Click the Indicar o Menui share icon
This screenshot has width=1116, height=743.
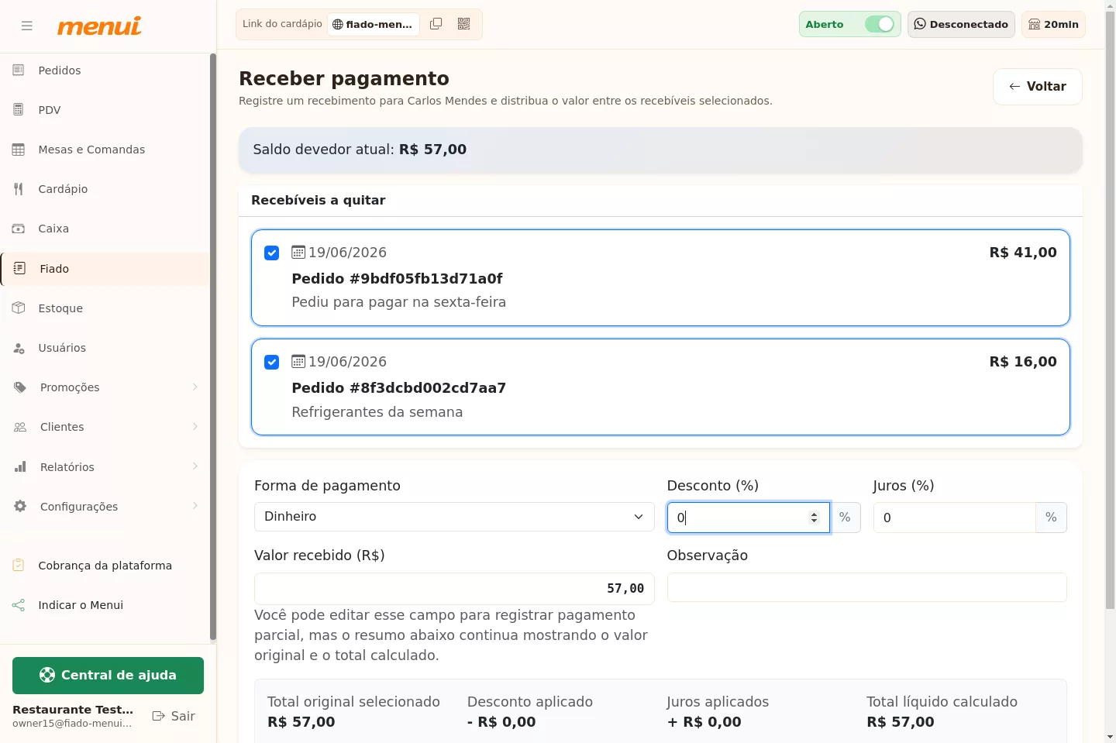19,605
